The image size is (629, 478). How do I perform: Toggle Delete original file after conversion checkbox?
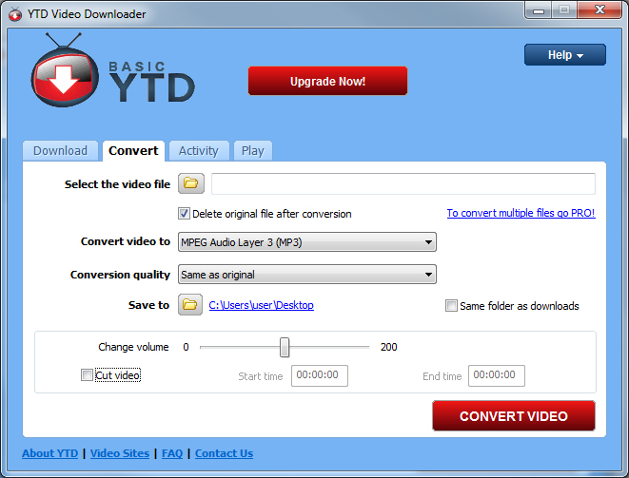coord(184,214)
